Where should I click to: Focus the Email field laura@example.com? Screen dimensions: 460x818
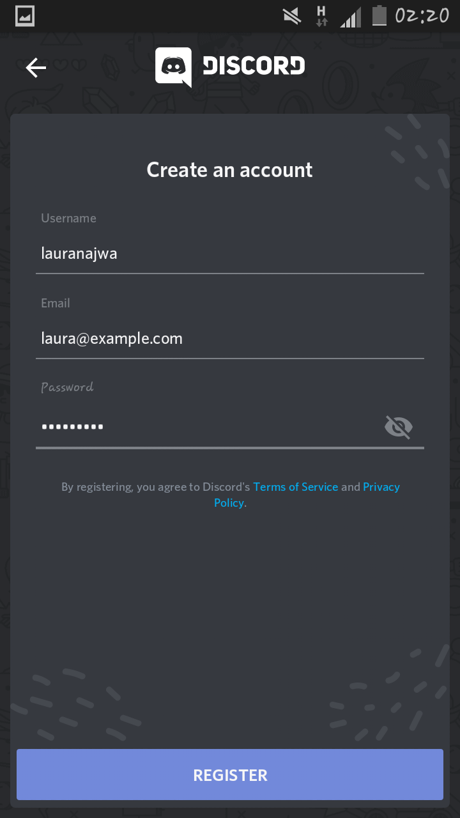230,339
